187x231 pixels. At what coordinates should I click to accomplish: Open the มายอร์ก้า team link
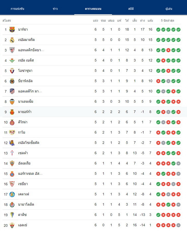point(25,112)
